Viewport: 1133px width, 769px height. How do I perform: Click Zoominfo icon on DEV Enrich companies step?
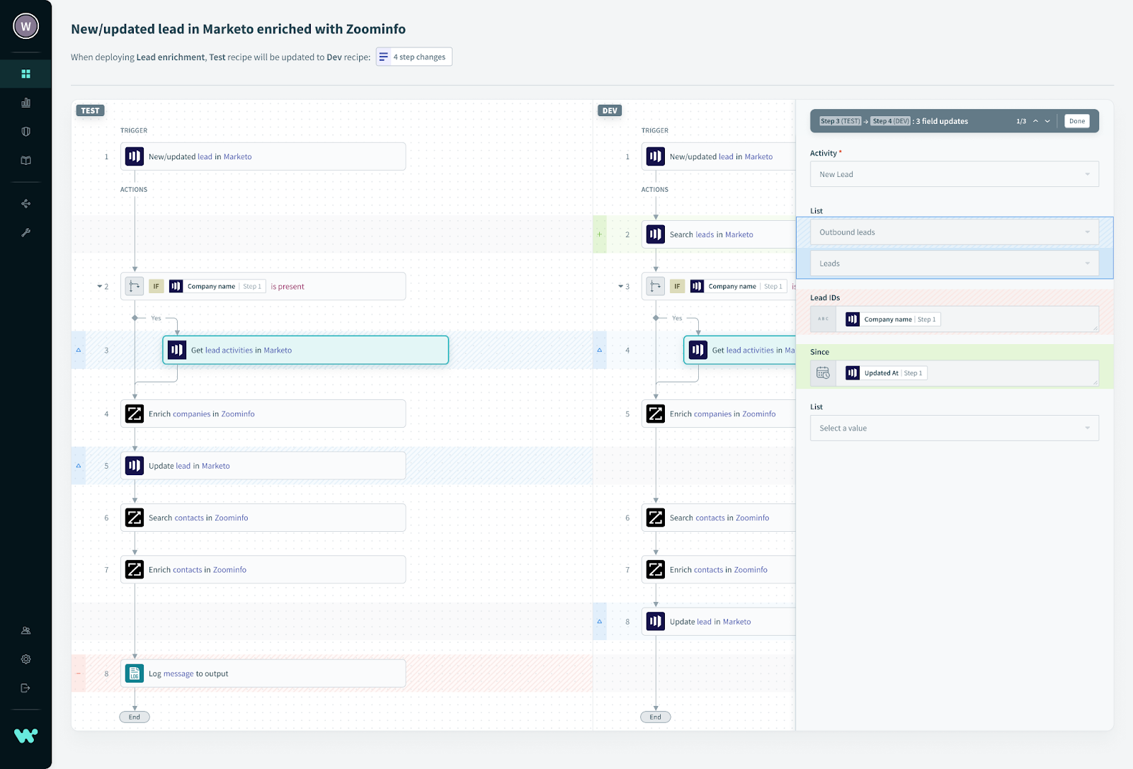coord(656,414)
